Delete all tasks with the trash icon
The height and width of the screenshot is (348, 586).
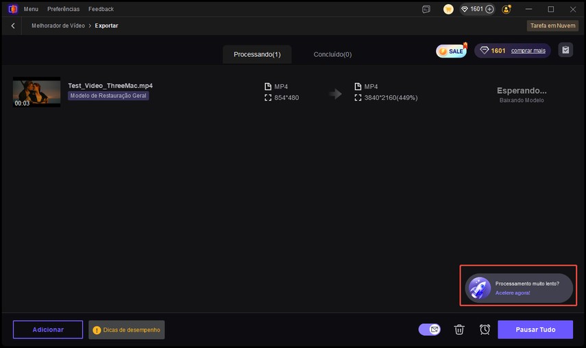coord(459,330)
